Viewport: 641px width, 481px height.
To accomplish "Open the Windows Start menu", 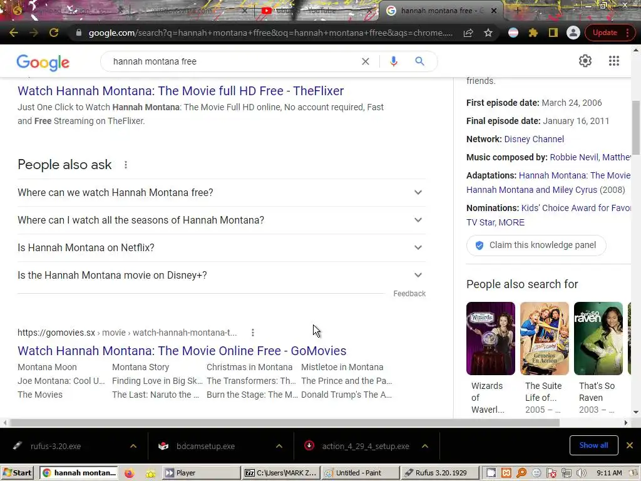I will (x=17, y=473).
